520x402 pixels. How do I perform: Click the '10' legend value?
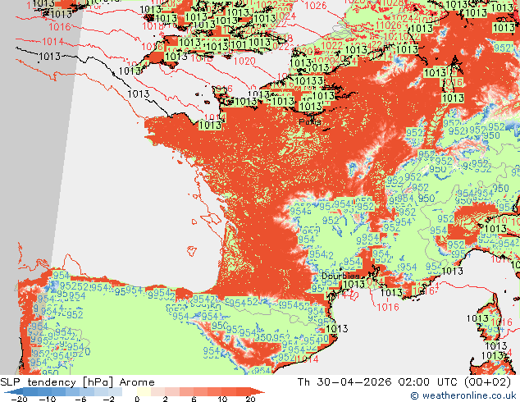pos(222,400)
